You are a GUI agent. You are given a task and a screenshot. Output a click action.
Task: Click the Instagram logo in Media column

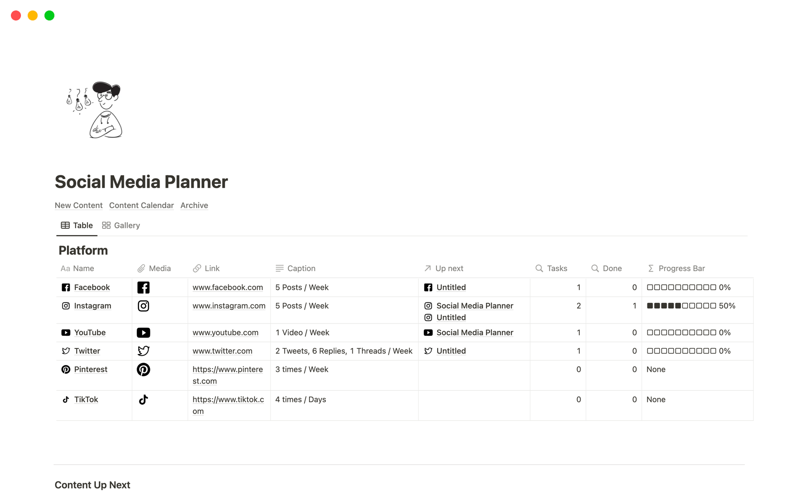coord(143,306)
